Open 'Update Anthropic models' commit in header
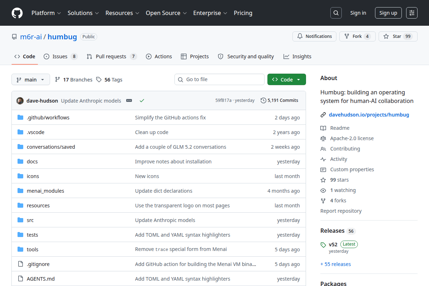Screen dimensions: 429x286 (x=91, y=101)
